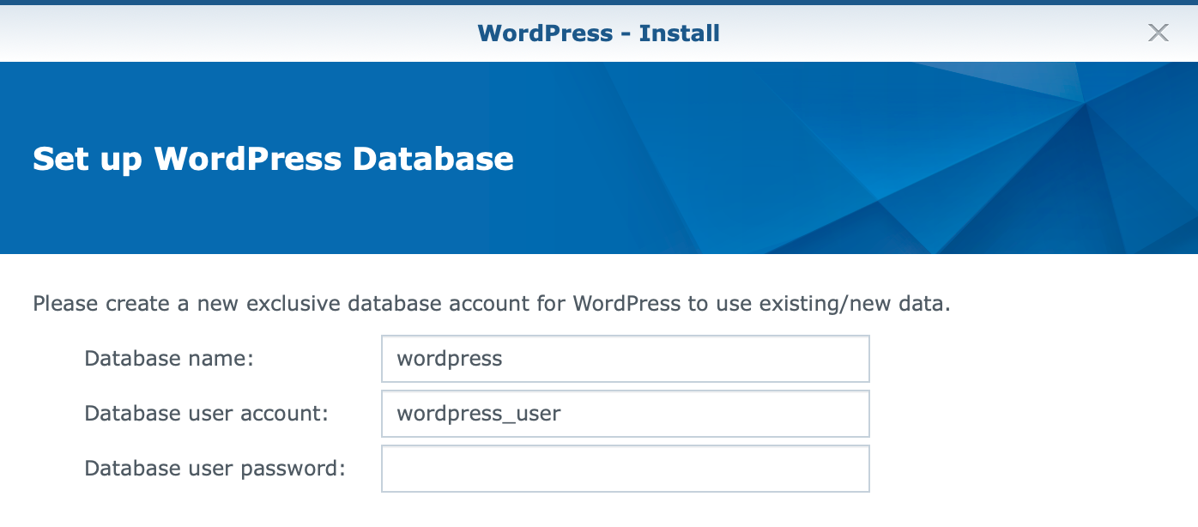Click the 'Database user account:' label

(207, 414)
